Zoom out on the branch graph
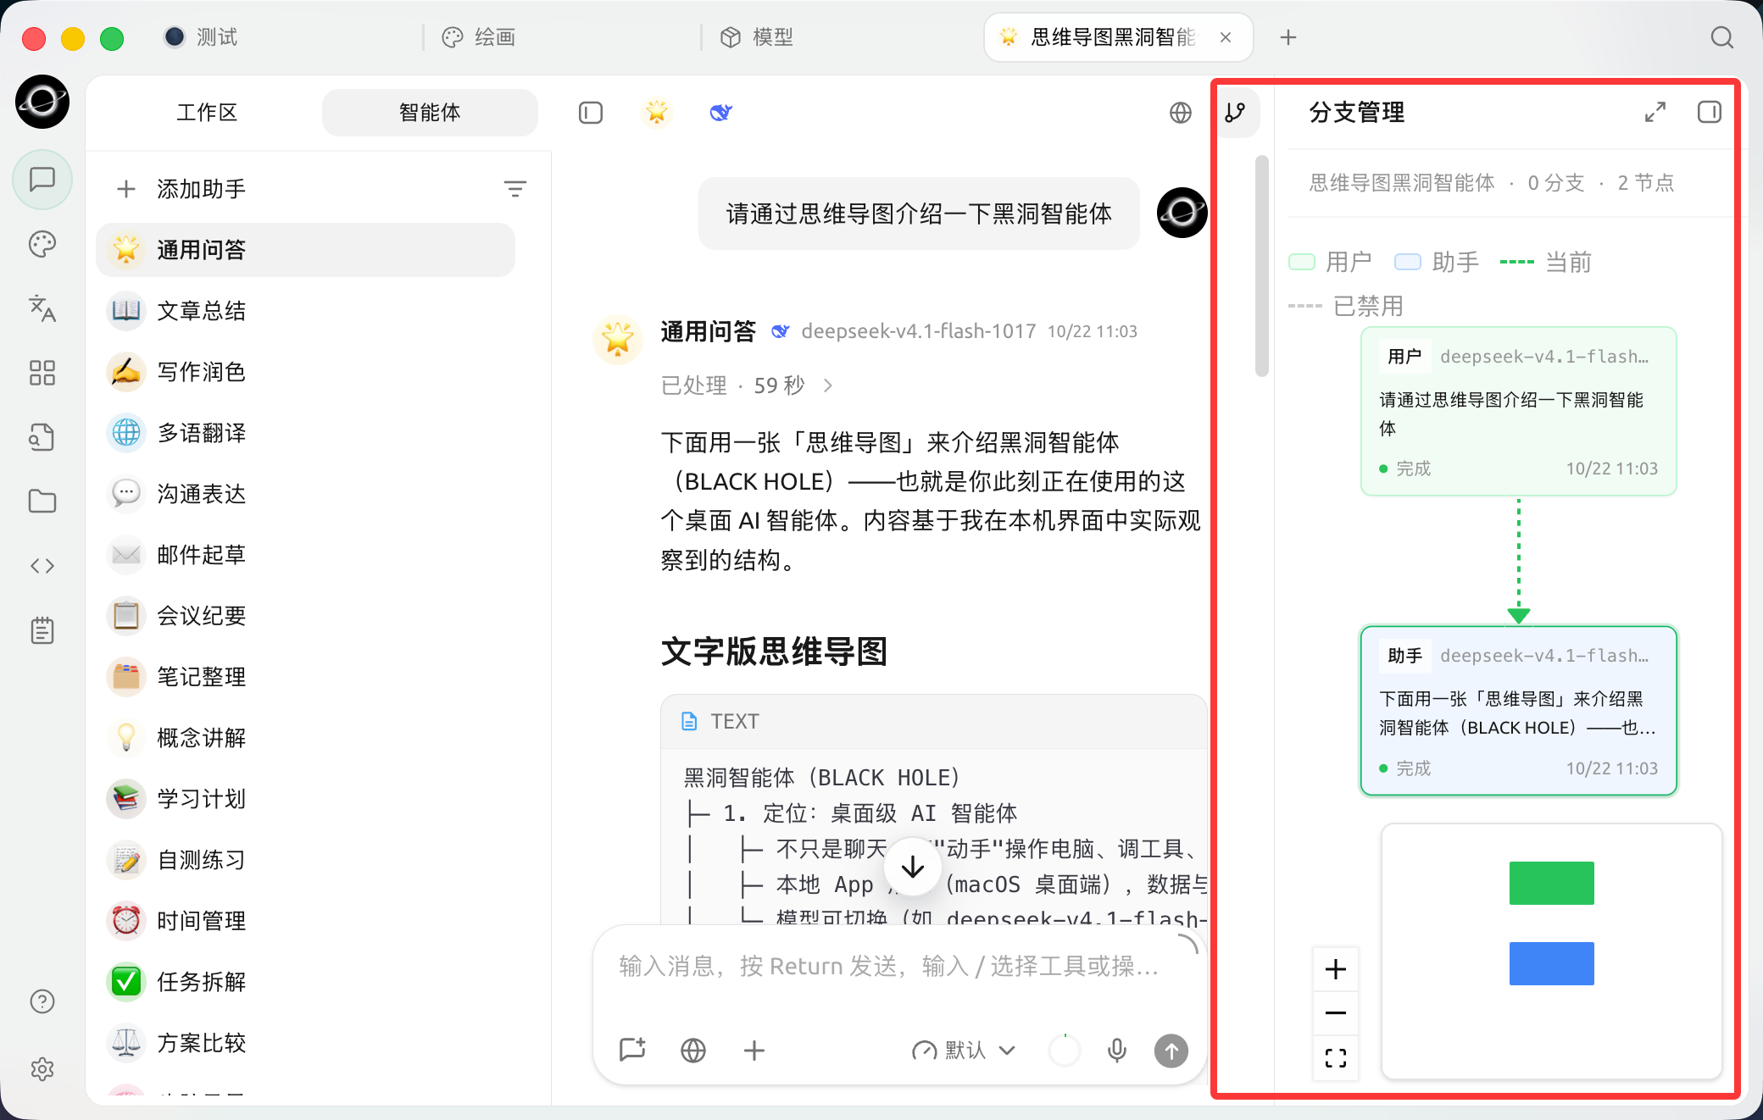The height and width of the screenshot is (1120, 1763). point(1336,1013)
